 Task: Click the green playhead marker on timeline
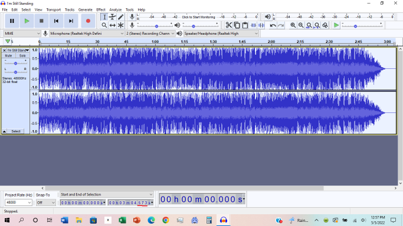(8, 41)
